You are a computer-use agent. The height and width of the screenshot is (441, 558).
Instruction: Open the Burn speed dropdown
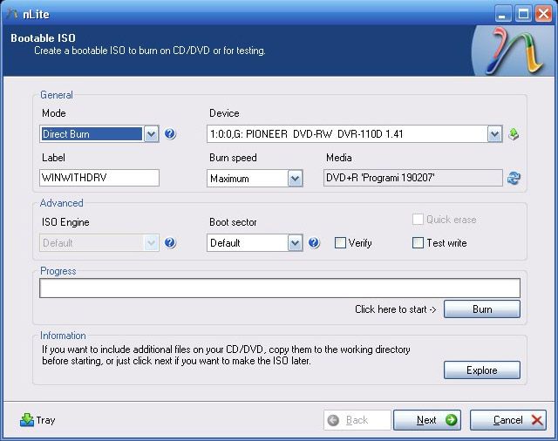pos(295,178)
